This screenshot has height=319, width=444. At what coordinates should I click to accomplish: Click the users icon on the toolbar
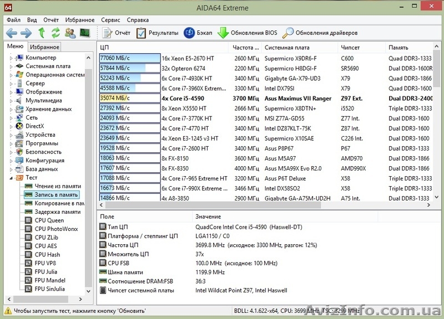click(70, 33)
